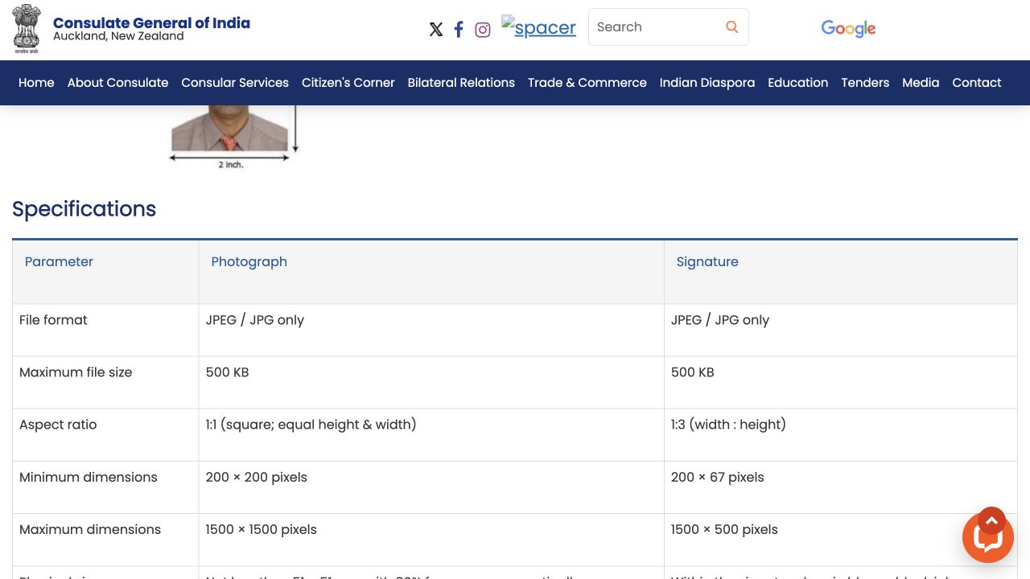
Task: Click the Google logo
Action: pos(848,29)
